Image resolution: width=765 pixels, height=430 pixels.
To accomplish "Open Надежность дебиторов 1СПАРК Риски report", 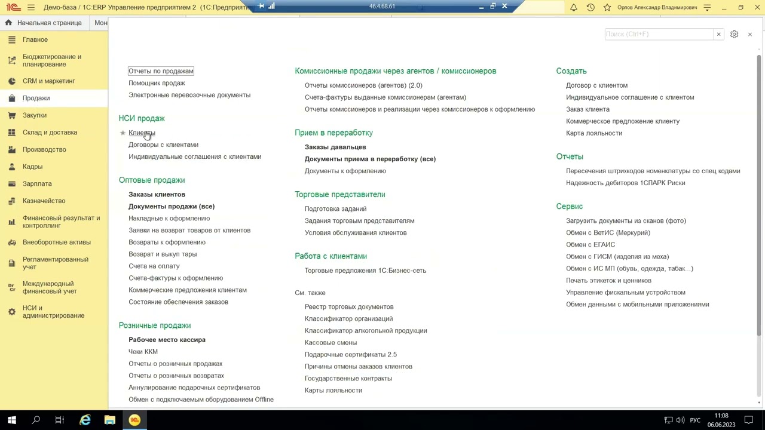I will tap(625, 183).
